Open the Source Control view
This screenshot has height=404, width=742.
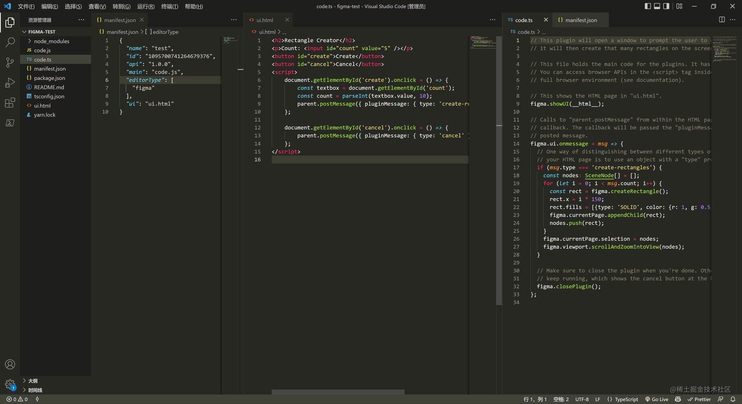click(x=10, y=62)
